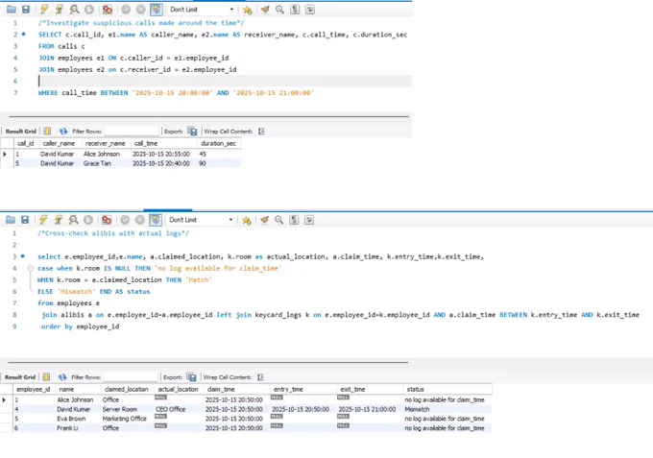Refresh calls result grid data
Image resolution: width=653 pixels, height=458 pixels.
point(62,132)
